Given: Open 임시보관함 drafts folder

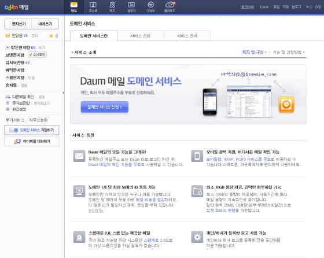Looking at the screenshot, I should [x=15, y=62].
